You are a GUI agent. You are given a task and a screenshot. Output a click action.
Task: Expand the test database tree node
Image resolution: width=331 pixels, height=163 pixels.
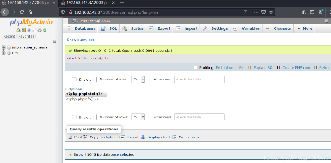4,53
